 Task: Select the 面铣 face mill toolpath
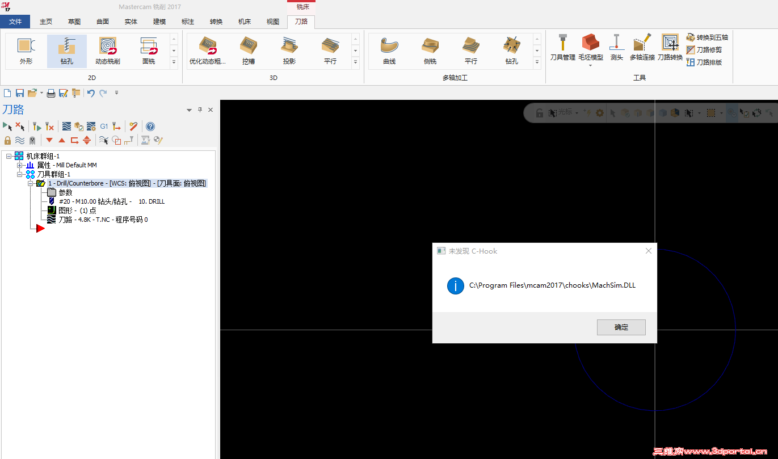point(149,51)
